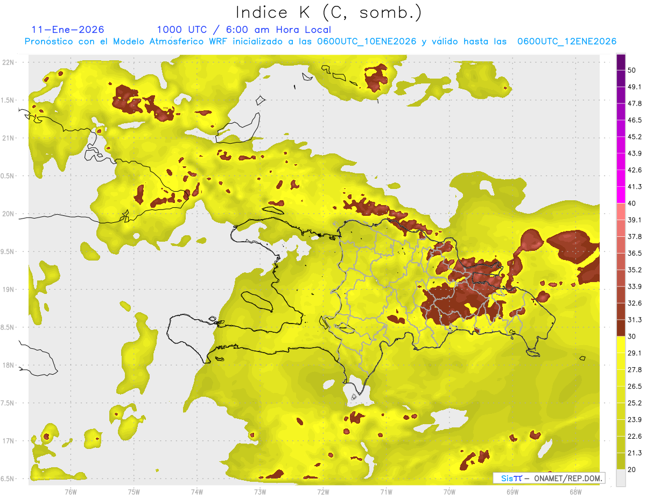The width and height of the screenshot is (646, 499).
Task: Select the '8.5N' latitude tick label
Action: point(8,327)
